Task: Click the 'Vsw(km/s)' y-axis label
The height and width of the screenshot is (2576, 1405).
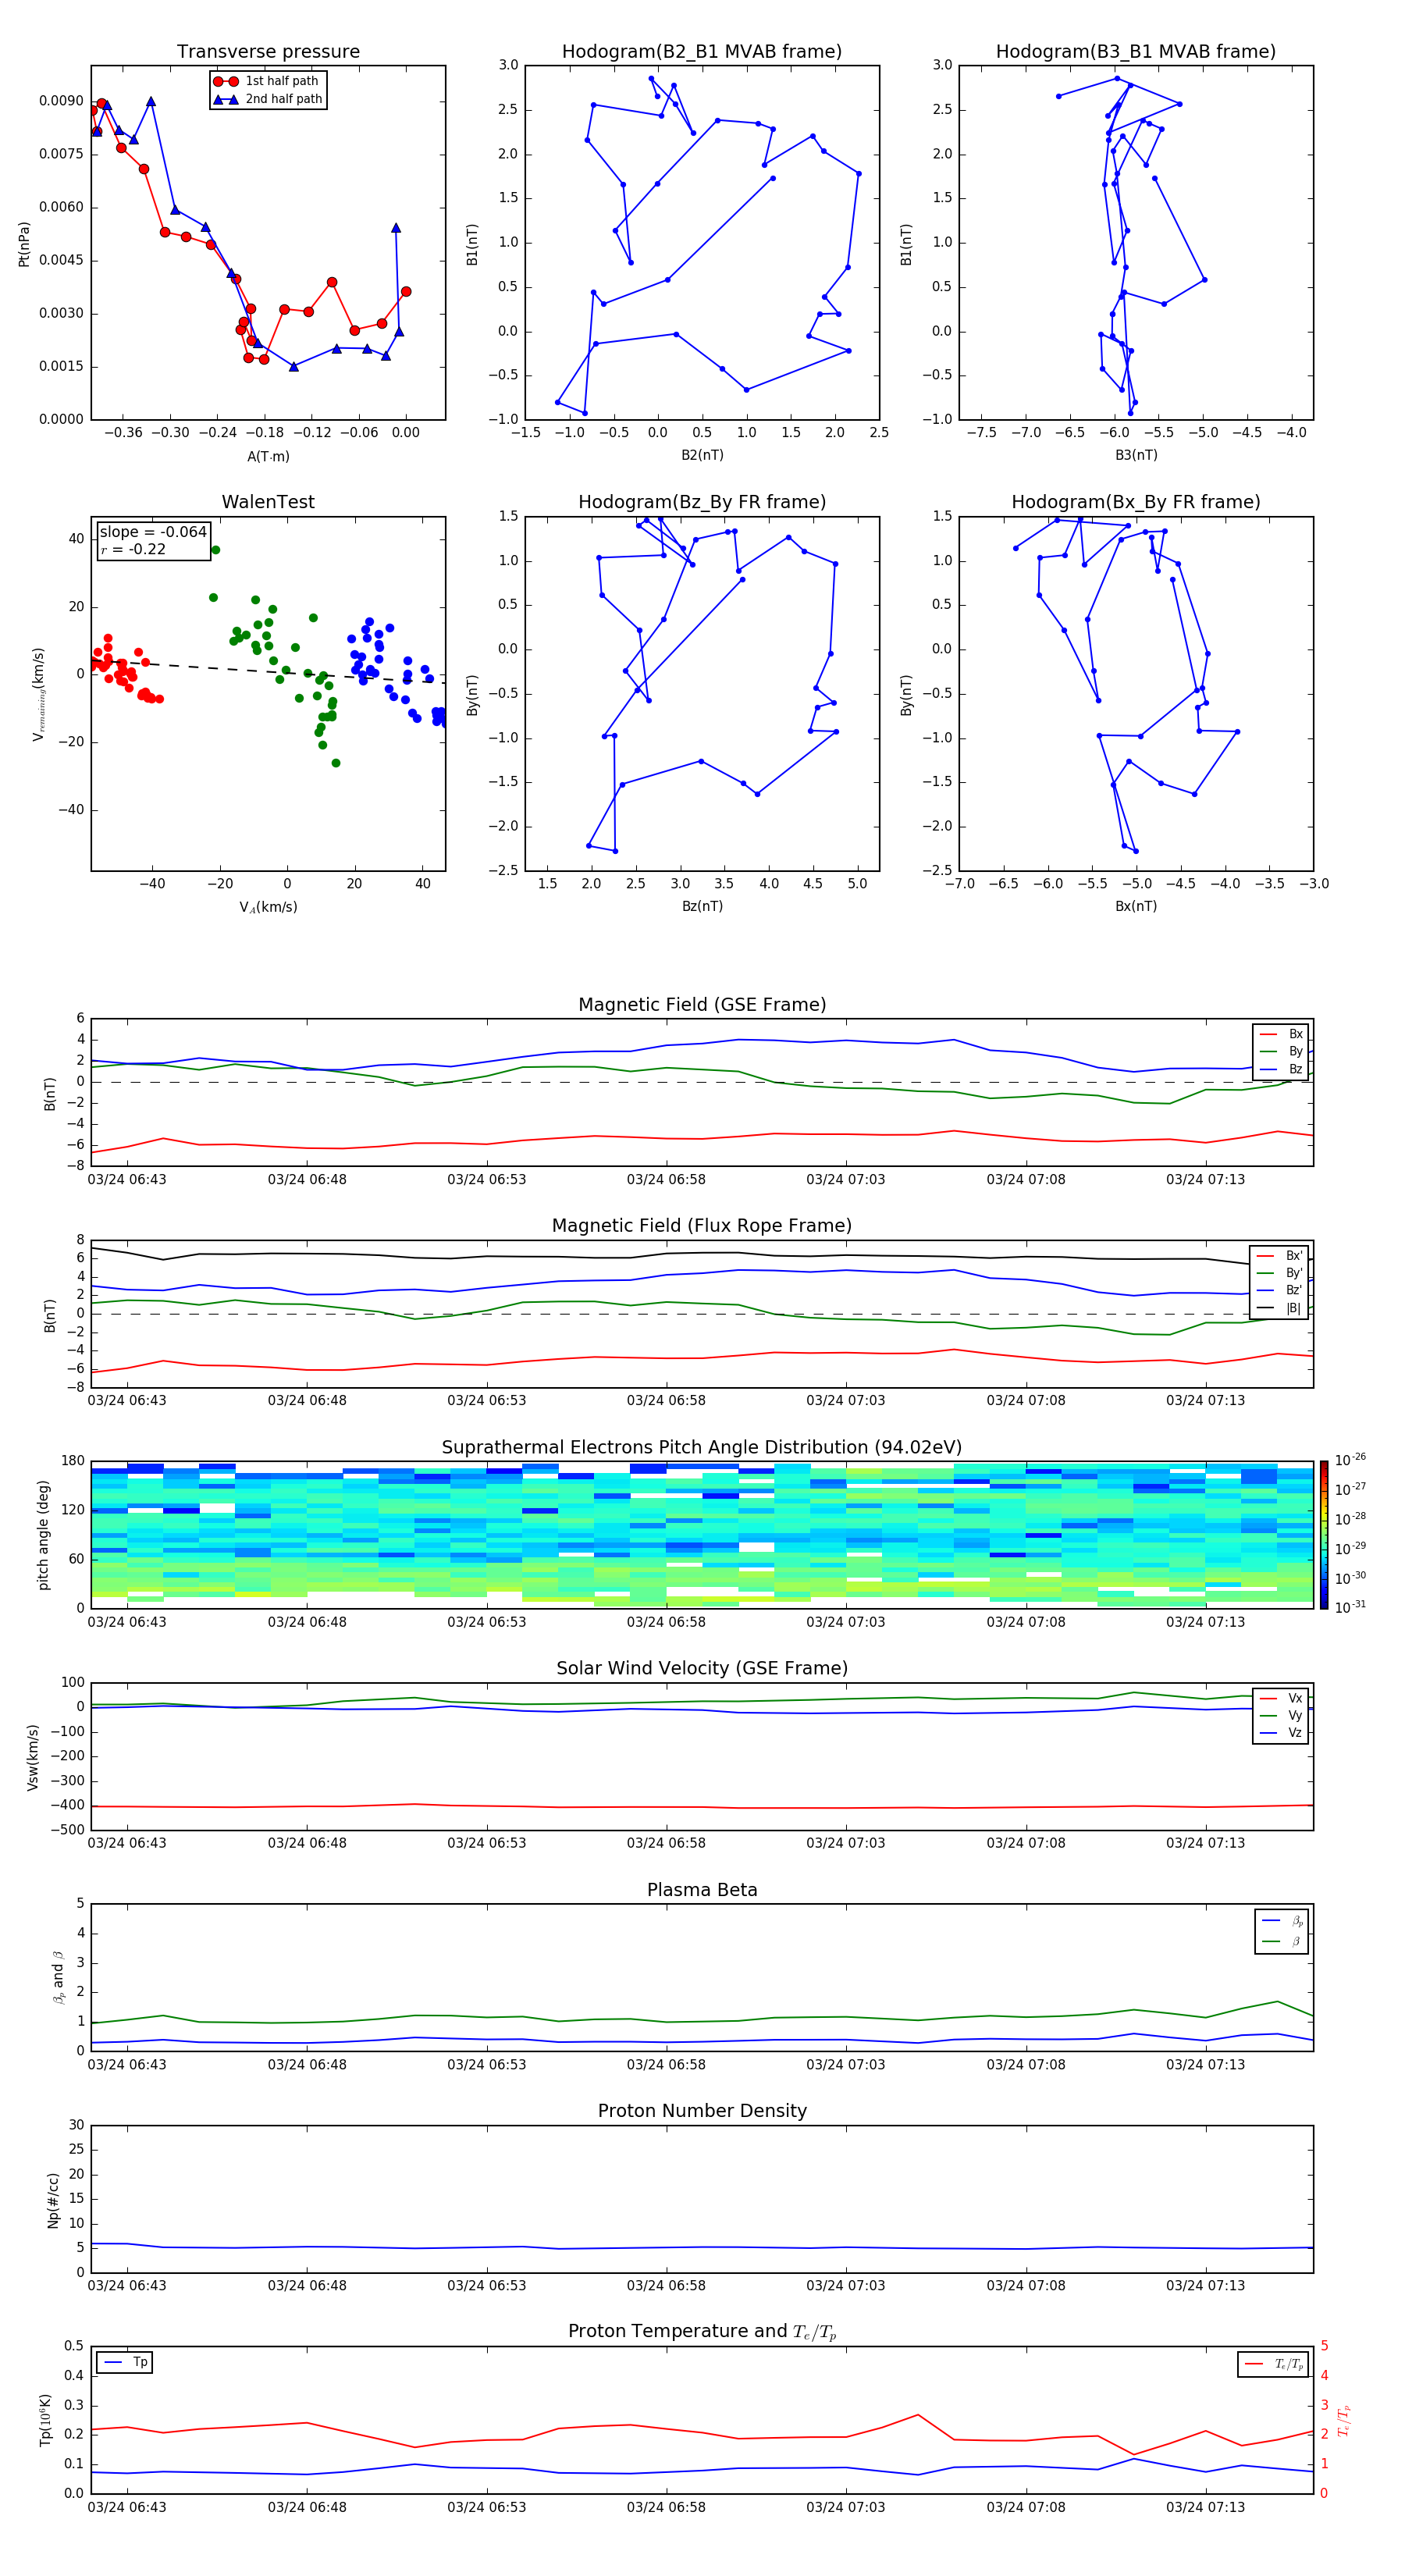Action: click(32, 1756)
